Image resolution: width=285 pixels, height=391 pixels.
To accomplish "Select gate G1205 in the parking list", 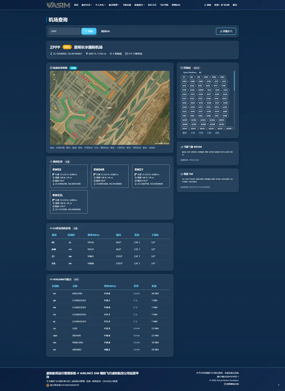I will click(x=201, y=90).
